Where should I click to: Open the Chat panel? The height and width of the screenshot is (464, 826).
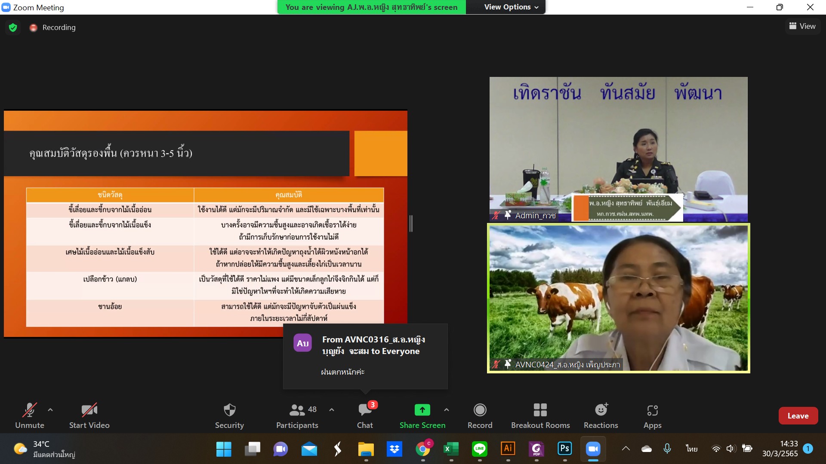365,415
